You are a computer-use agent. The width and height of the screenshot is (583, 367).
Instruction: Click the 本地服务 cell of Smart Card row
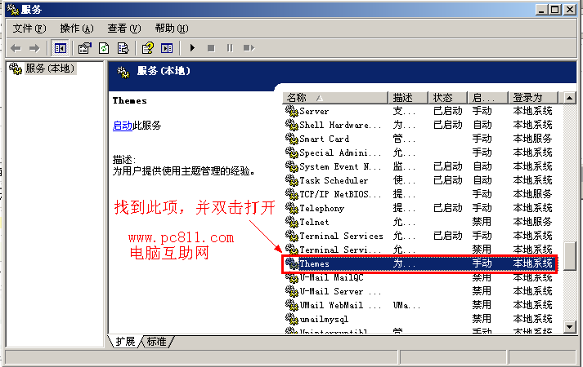tap(532, 139)
